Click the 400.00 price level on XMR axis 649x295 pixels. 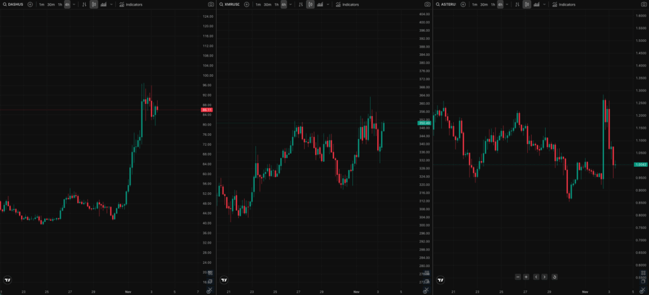coord(424,22)
